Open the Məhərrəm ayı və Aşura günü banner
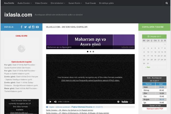Image resolution: width=171 pixels, height=114 pixels. [90, 42]
